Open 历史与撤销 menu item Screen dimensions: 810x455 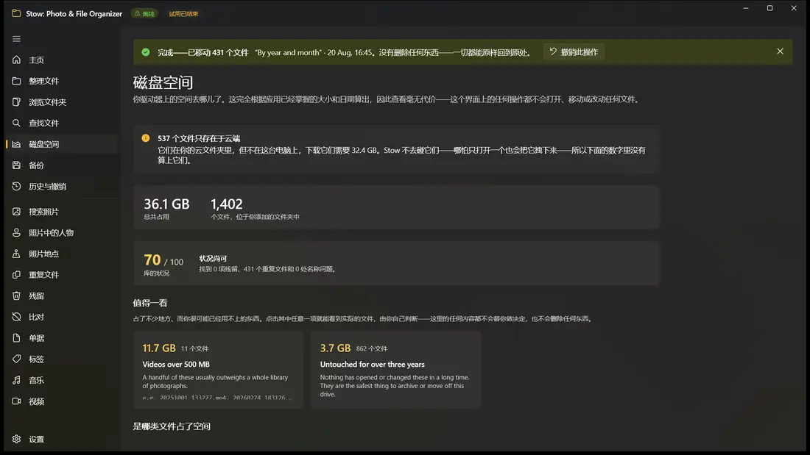tap(62, 186)
